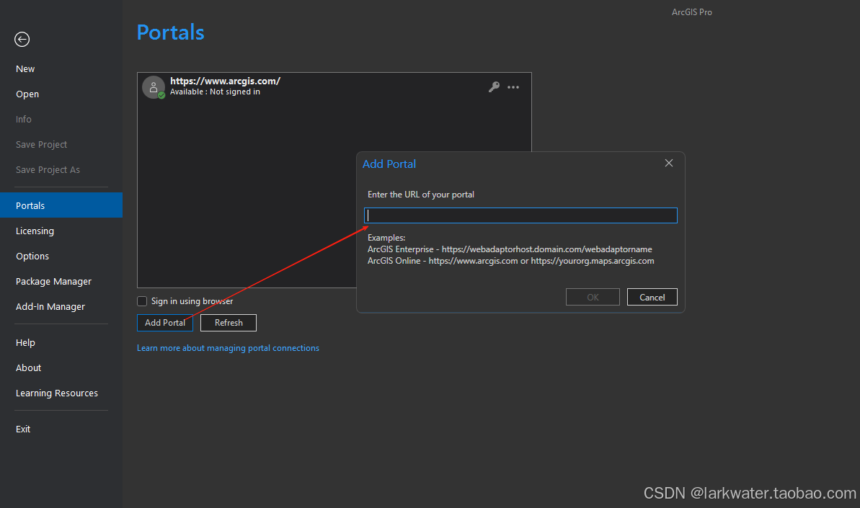Select Info in the sidebar
Image resolution: width=860 pixels, height=508 pixels.
24,119
